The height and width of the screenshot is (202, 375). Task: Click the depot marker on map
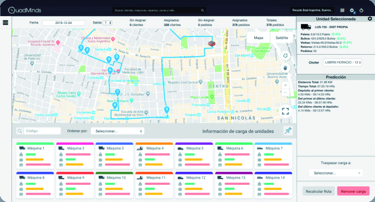coord(212,43)
